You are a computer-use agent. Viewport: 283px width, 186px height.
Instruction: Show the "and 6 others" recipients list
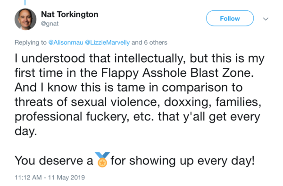pyautogui.click(x=150, y=42)
